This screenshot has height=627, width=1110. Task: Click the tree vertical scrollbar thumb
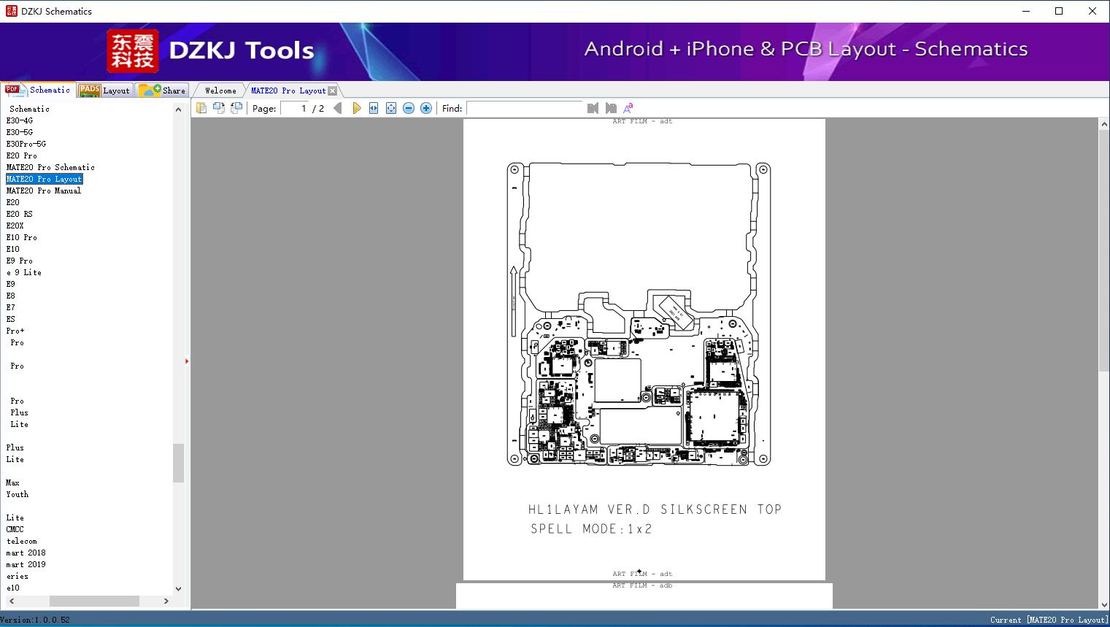point(178,463)
